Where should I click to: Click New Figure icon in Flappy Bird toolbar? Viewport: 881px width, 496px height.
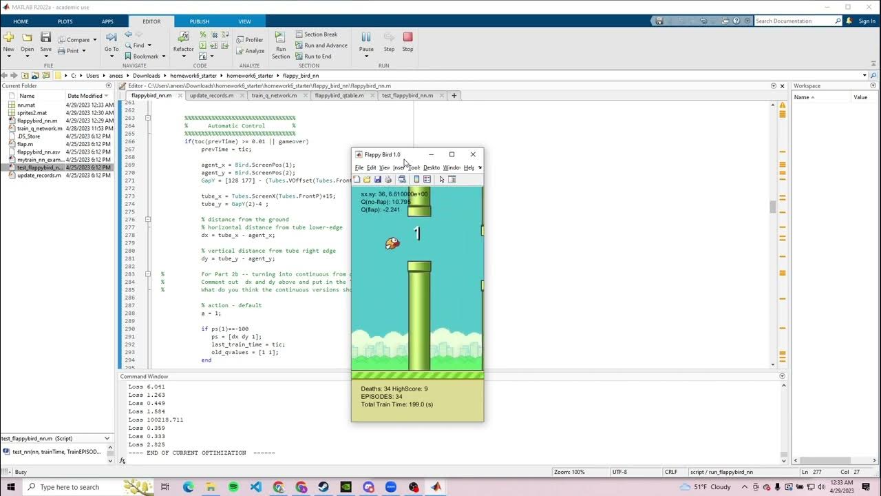(357, 180)
